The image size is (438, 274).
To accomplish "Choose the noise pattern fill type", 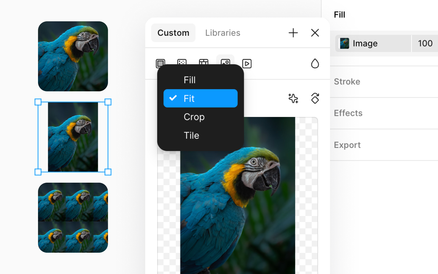I will pos(182,64).
